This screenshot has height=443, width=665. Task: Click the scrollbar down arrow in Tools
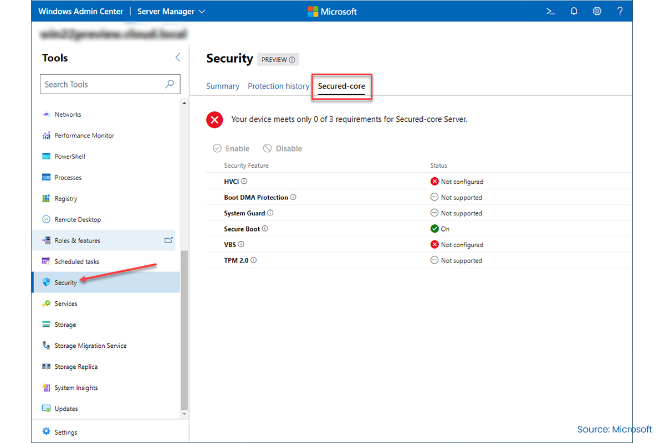(x=185, y=414)
